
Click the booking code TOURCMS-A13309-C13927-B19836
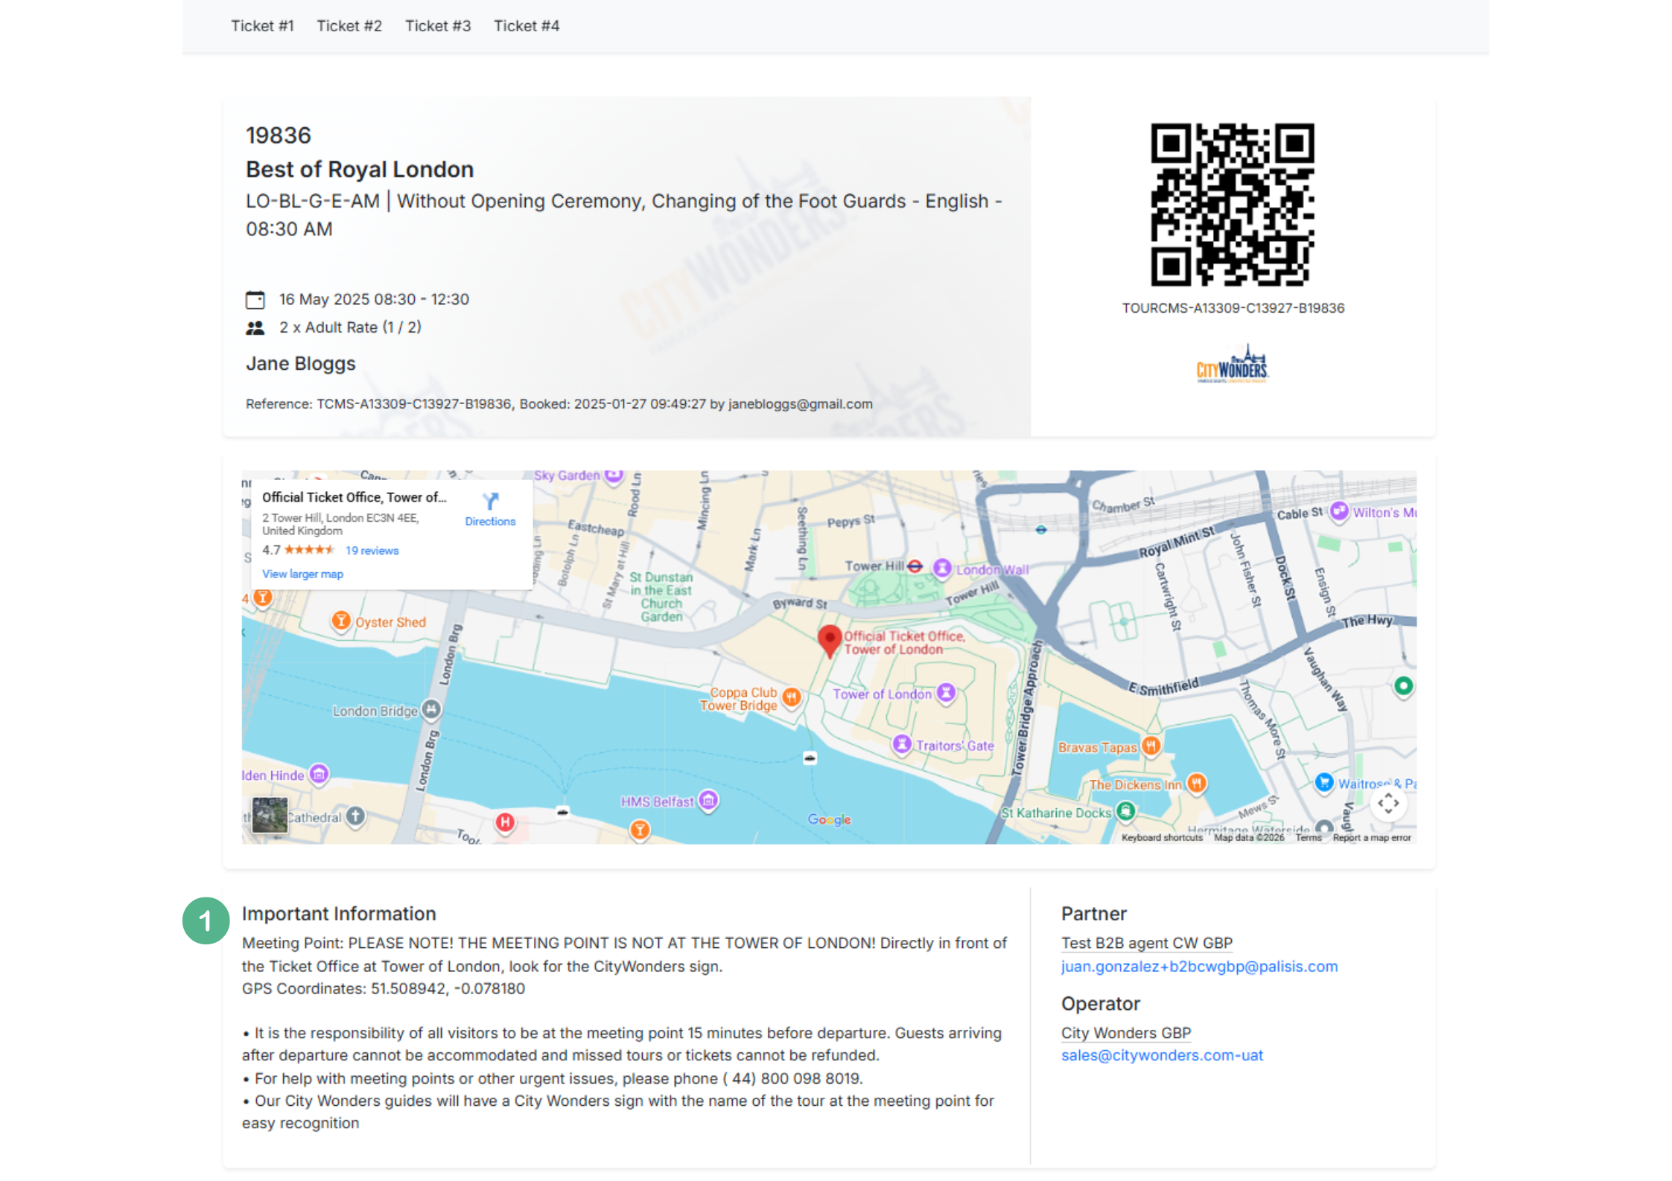pyautogui.click(x=1233, y=308)
